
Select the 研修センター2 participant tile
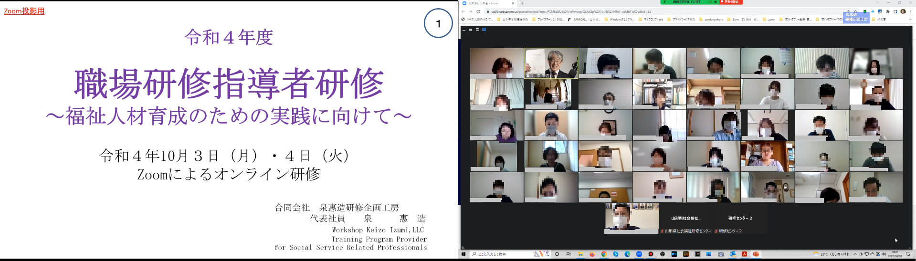(x=740, y=219)
